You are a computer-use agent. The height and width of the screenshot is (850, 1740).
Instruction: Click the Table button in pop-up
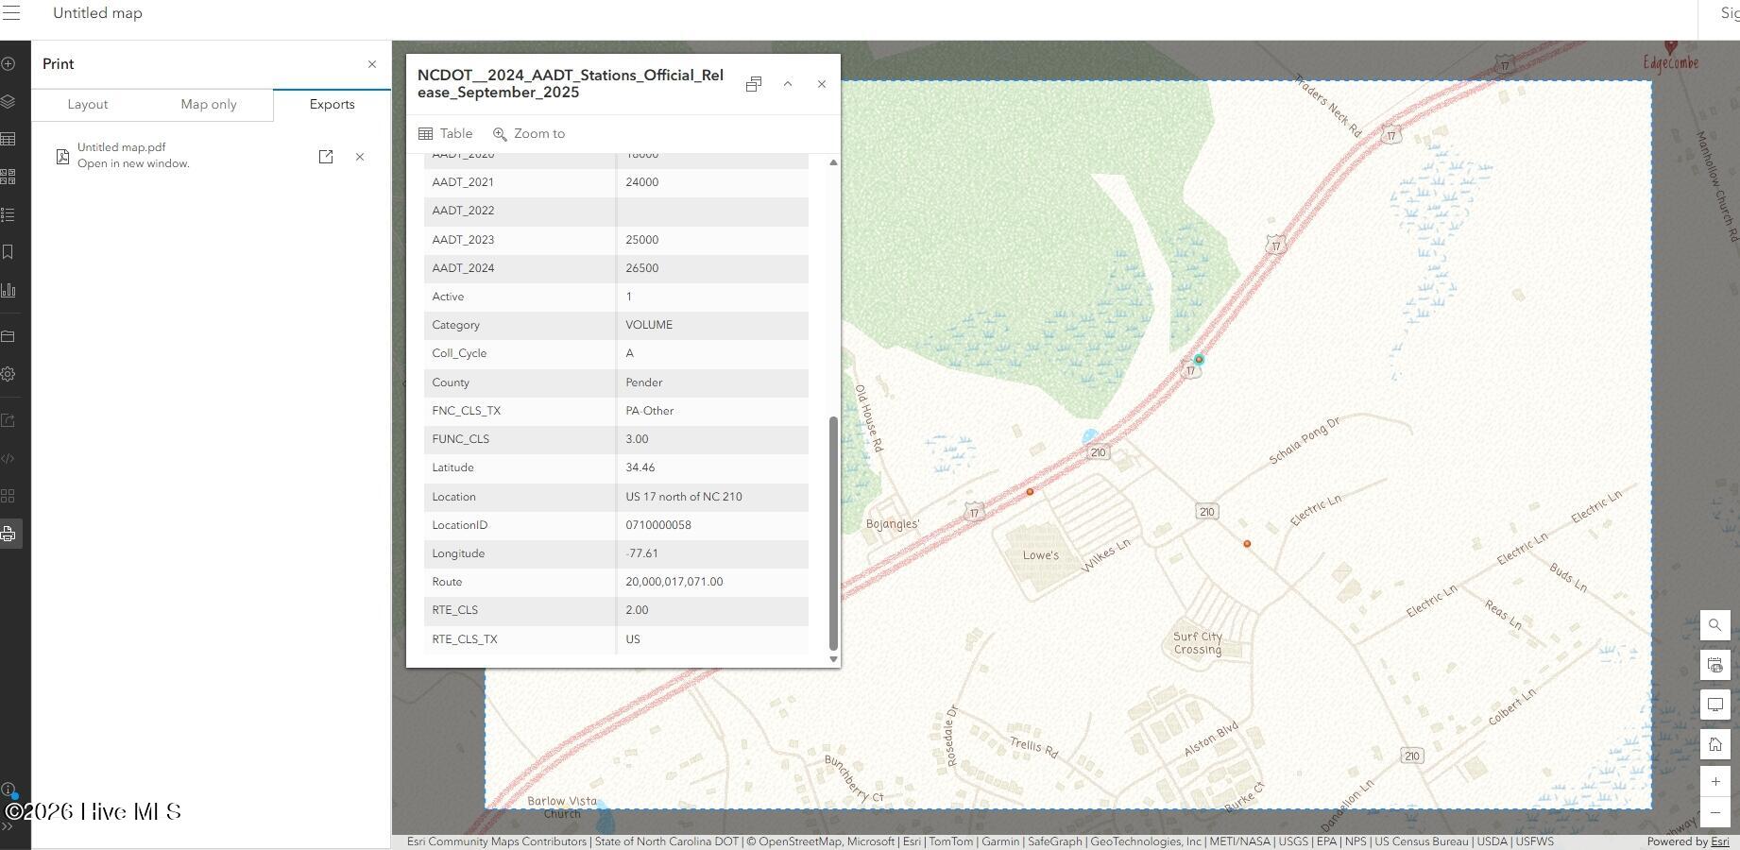click(x=445, y=134)
